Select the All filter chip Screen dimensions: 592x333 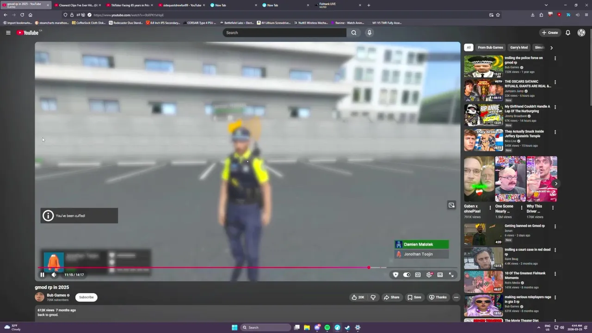(x=469, y=47)
